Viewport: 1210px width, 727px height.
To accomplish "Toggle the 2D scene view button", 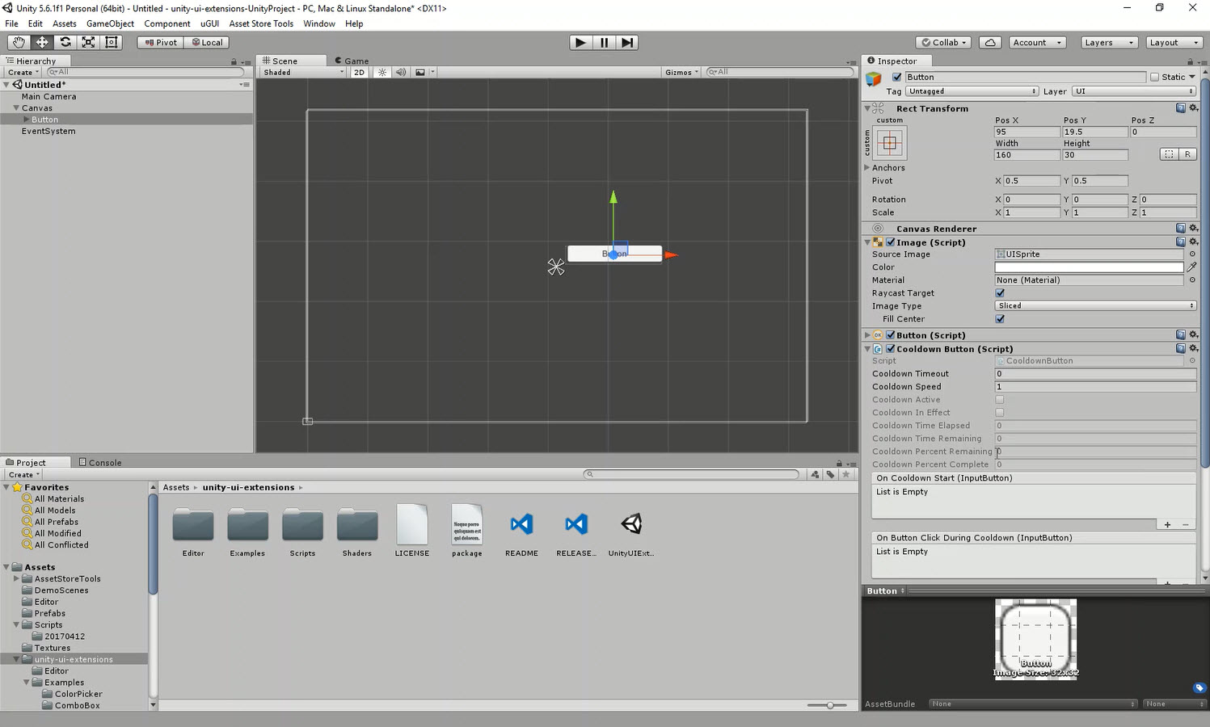I will point(359,72).
